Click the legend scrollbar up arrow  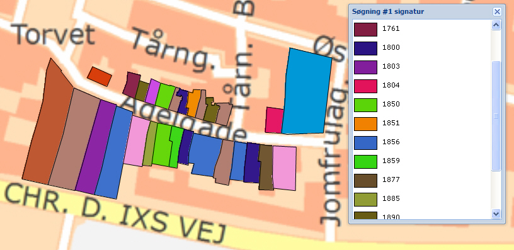pyautogui.click(x=496, y=25)
